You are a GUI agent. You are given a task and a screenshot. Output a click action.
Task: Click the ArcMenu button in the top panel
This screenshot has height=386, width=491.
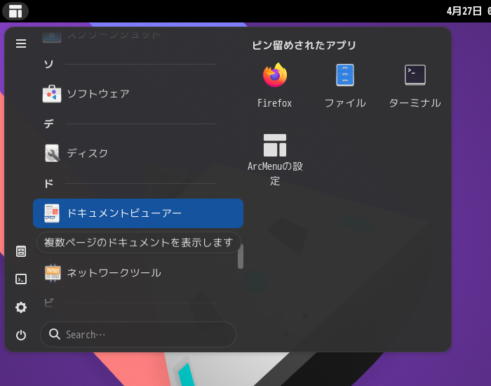(15, 11)
